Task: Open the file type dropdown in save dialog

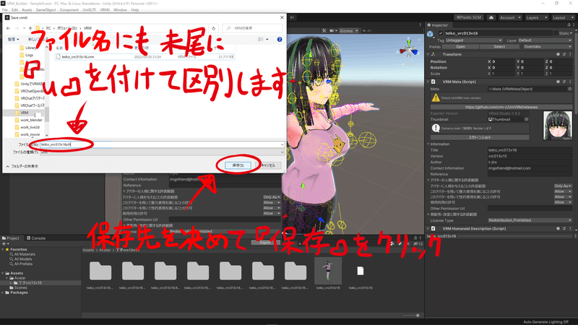Action: (x=161, y=152)
